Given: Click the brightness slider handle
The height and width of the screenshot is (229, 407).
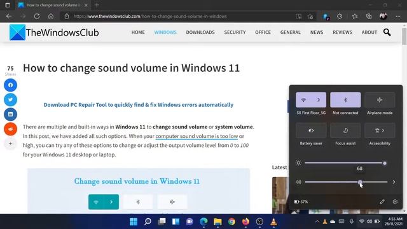Looking at the screenshot, I should (x=384, y=163).
